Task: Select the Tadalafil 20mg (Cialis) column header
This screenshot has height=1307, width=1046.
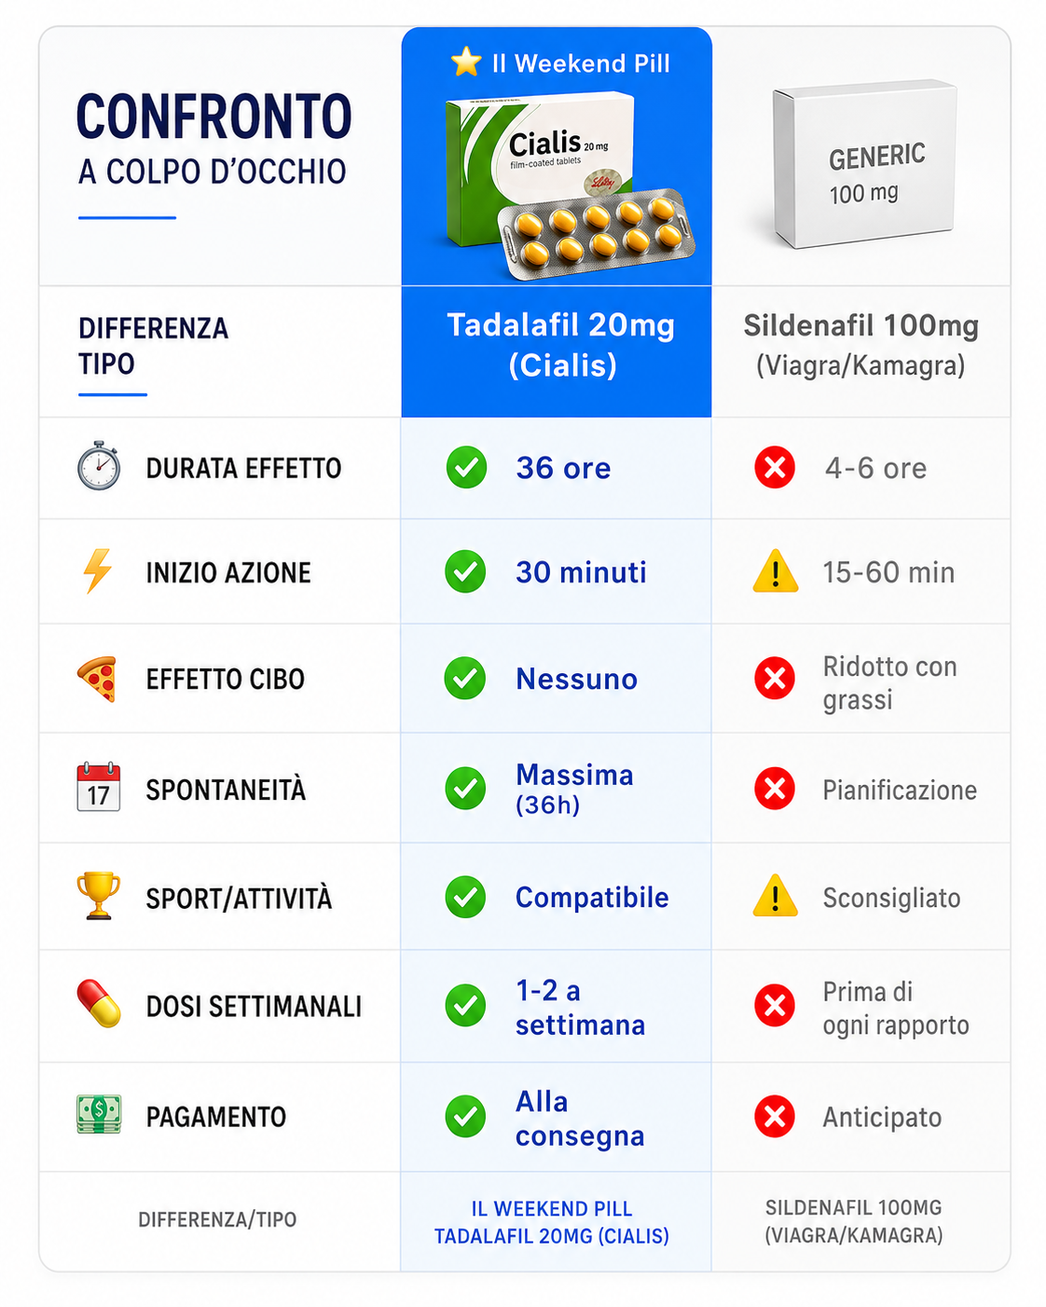Action: [x=560, y=345]
